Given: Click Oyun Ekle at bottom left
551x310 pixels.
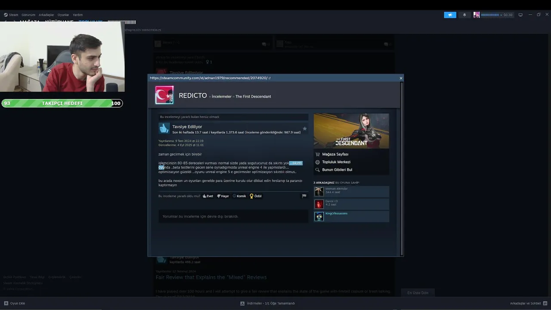Looking at the screenshot, I should (14, 303).
